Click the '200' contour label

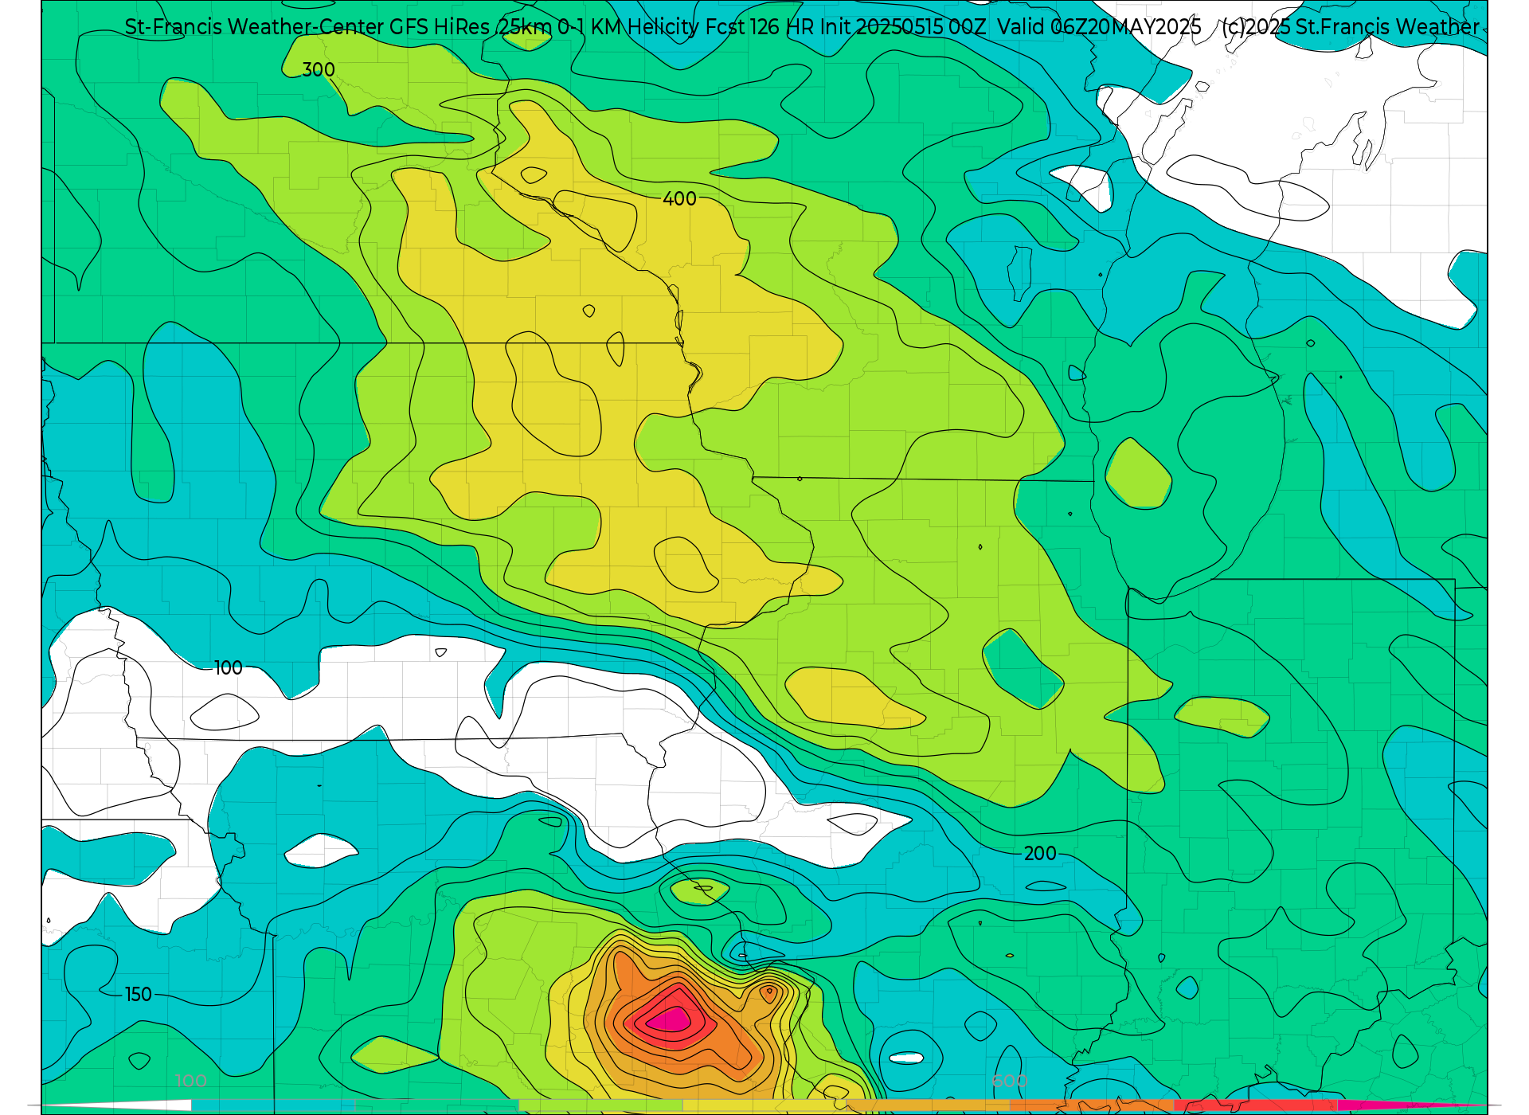tap(1040, 854)
